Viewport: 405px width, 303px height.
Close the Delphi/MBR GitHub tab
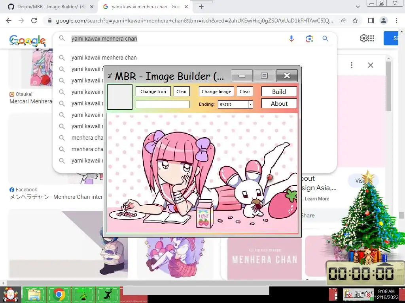click(92, 7)
